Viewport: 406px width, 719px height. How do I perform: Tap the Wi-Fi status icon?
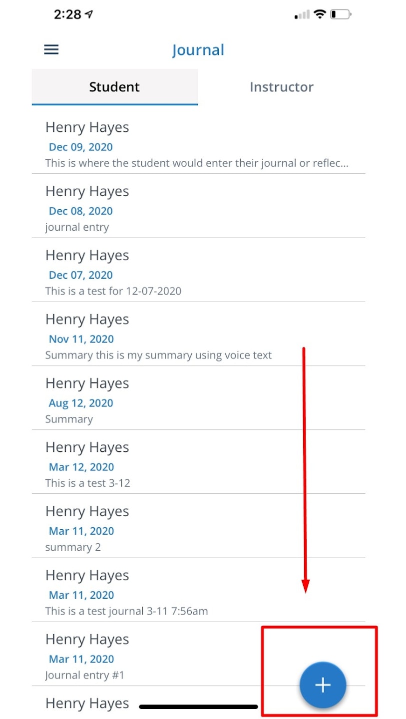pyautogui.click(x=319, y=14)
